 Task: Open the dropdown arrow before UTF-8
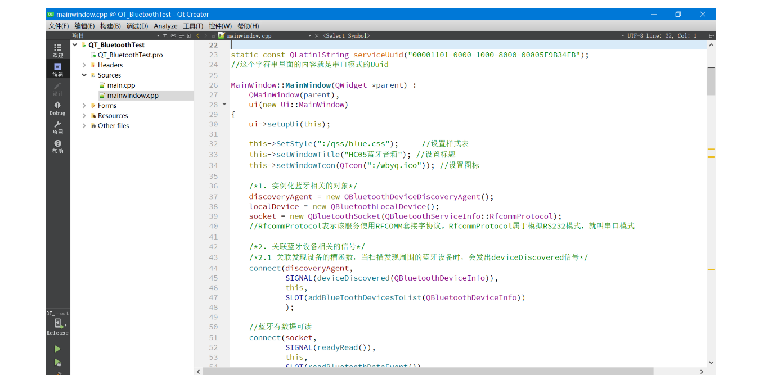623,35
